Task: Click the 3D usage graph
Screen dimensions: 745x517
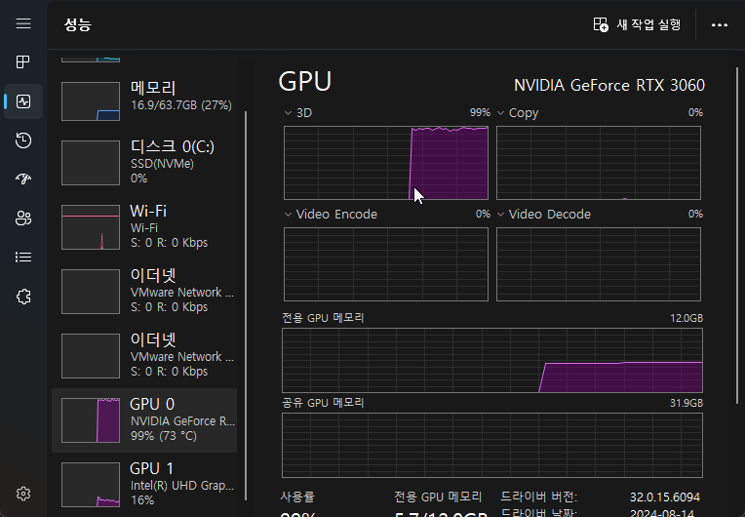Action: 386,163
